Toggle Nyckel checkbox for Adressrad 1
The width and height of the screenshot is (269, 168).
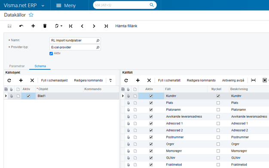click(218, 124)
